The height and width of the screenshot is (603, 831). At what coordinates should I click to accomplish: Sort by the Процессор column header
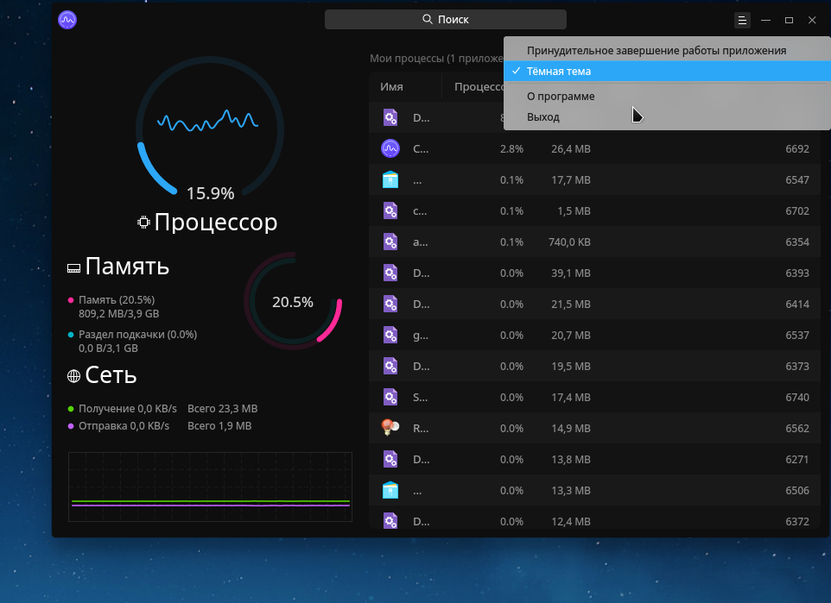(x=479, y=87)
